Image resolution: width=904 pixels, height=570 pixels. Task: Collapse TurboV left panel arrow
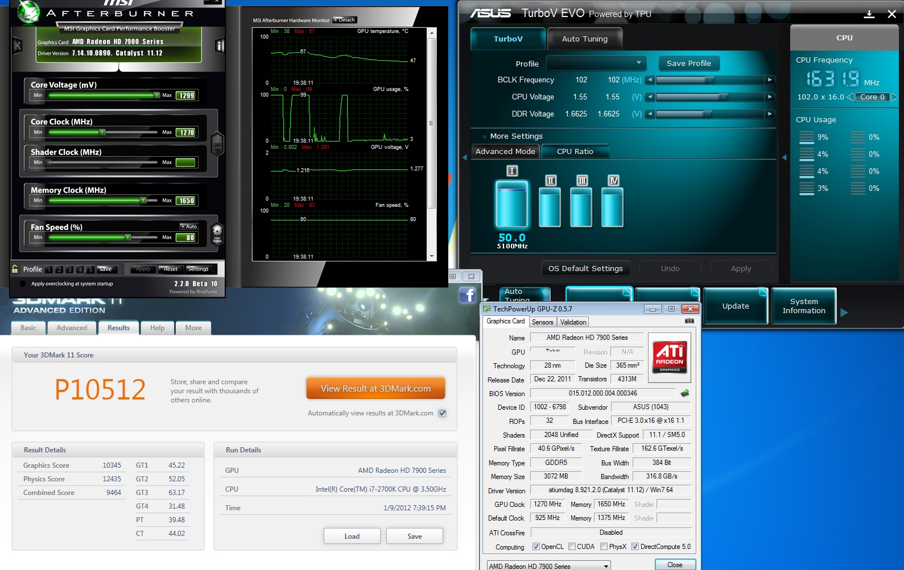(464, 157)
